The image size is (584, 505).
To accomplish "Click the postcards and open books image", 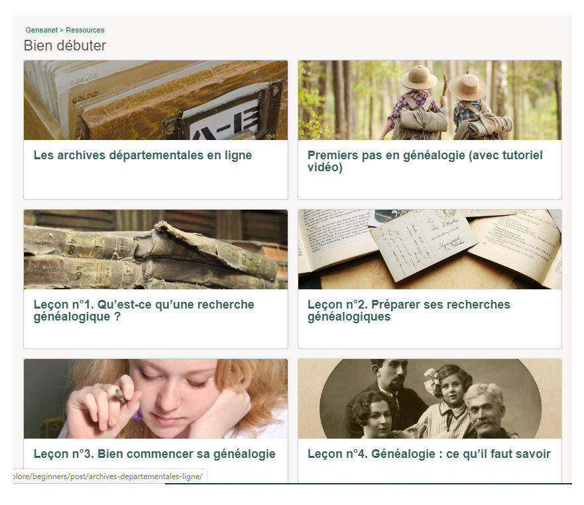I will (430, 250).
